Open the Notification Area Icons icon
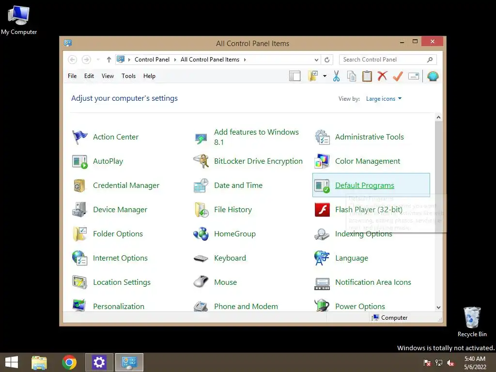This screenshot has width=496, height=372. tap(322, 284)
